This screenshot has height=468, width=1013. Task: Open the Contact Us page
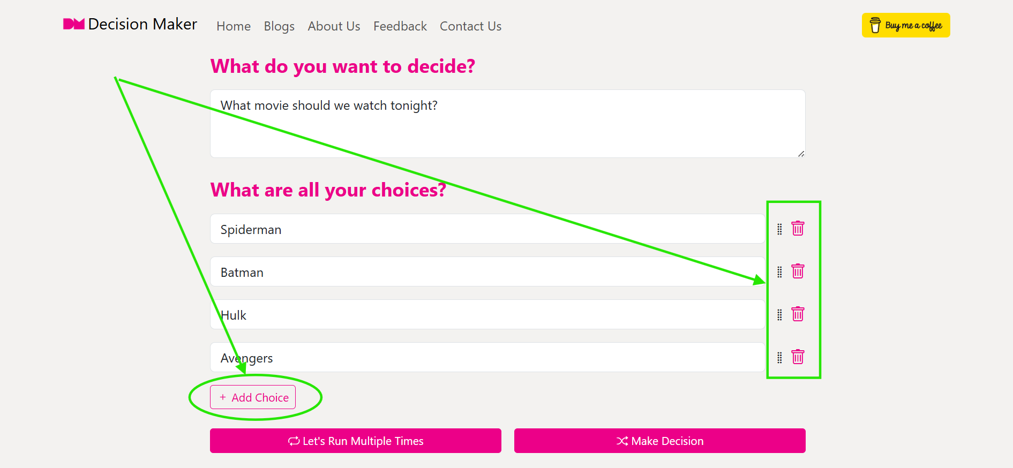tap(470, 26)
